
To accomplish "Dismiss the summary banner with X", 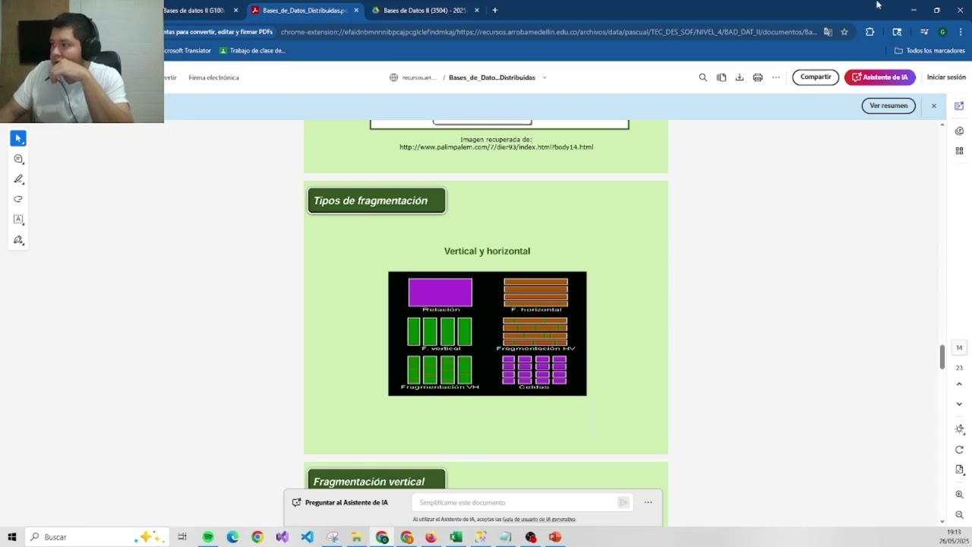I will point(934,106).
